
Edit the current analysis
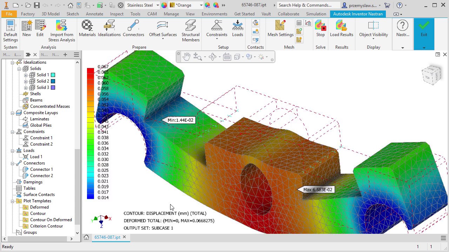[x=40, y=29]
